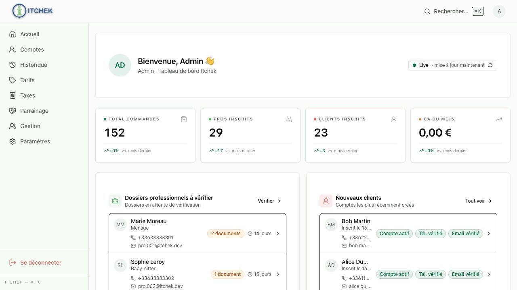Click the refresh icon beside Live status
This screenshot has height=290, width=517.
(490, 65)
